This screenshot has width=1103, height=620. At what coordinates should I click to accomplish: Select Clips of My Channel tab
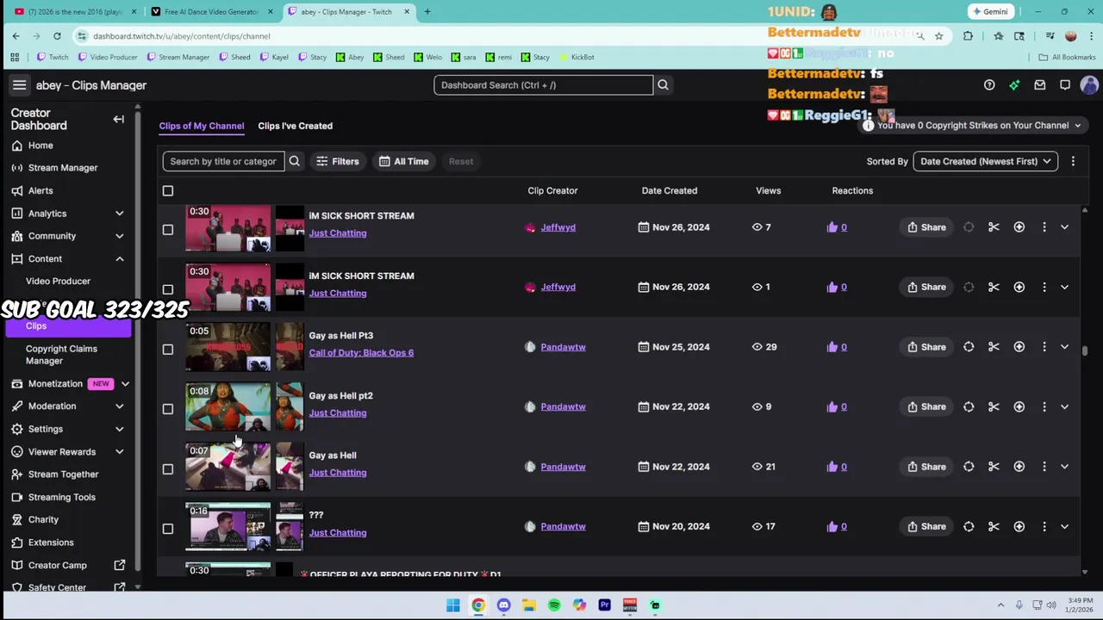[202, 126]
